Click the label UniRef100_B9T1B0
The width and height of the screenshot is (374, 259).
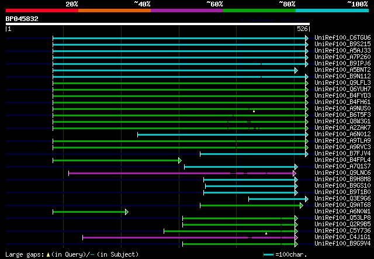tap(342, 192)
